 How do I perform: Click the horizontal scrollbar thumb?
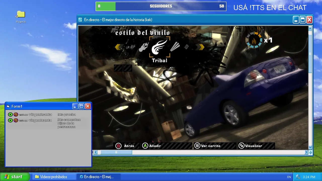pyautogui.click(x=116, y=152)
